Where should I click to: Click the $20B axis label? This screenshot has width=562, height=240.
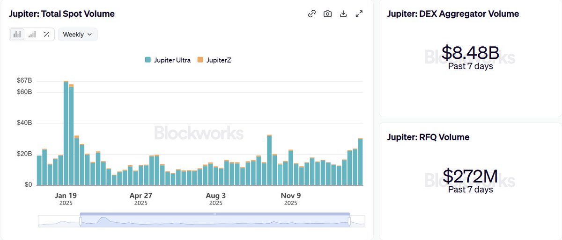click(23, 154)
